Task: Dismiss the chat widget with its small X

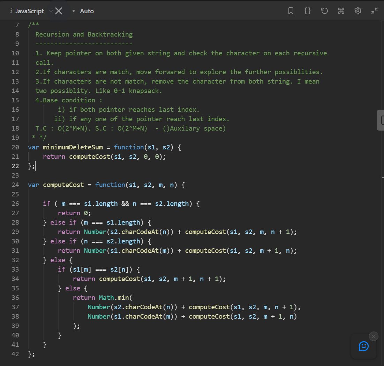Action: (374, 336)
